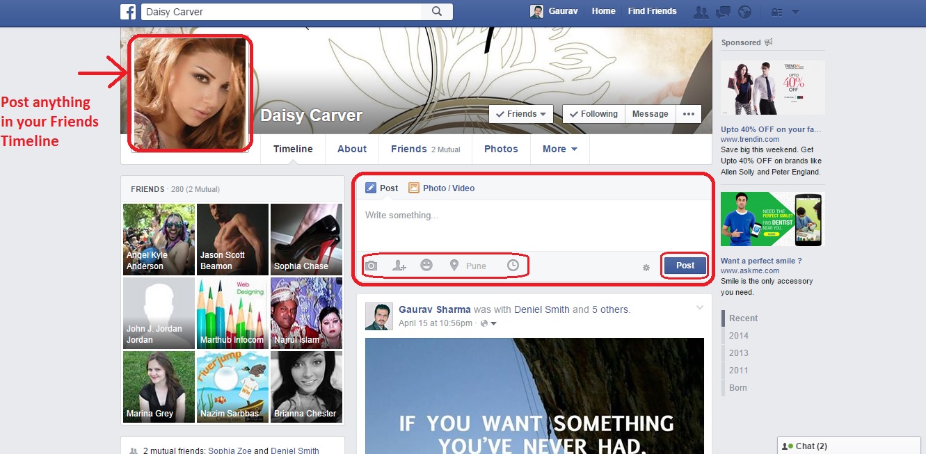Click the 5 others link in post
This screenshot has height=454, width=926.
[x=610, y=309]
